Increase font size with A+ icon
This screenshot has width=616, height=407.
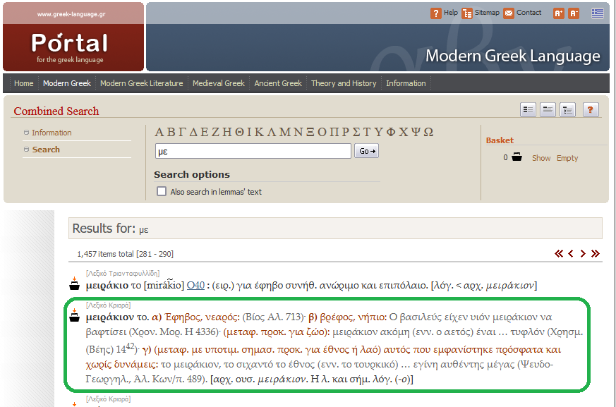[x=558, y=13]
